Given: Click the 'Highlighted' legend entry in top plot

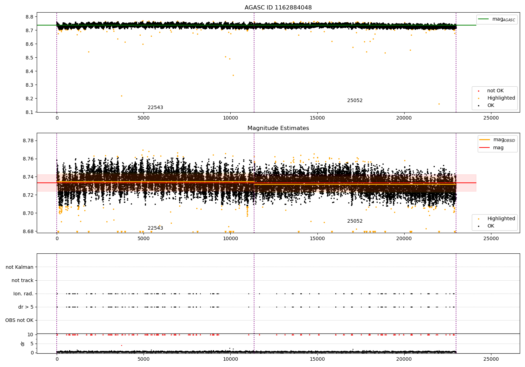Looking at the screenshot, I should click(x=497, y=98).
